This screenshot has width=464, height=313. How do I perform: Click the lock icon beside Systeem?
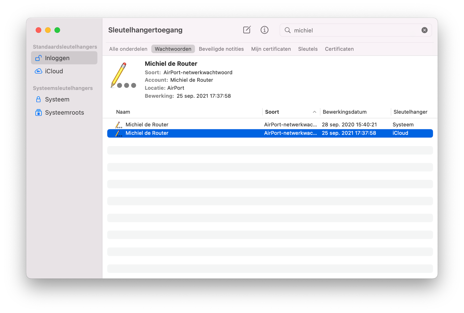point(38,99)
